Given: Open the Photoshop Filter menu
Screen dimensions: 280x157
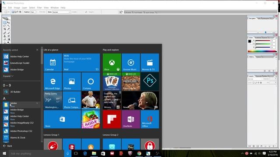Looking at the screenshot, I should [39, 8].
